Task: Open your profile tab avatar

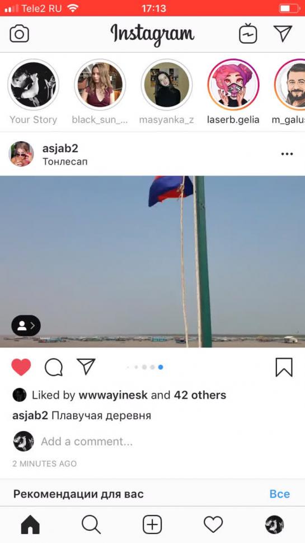Action: coord(274,525)
